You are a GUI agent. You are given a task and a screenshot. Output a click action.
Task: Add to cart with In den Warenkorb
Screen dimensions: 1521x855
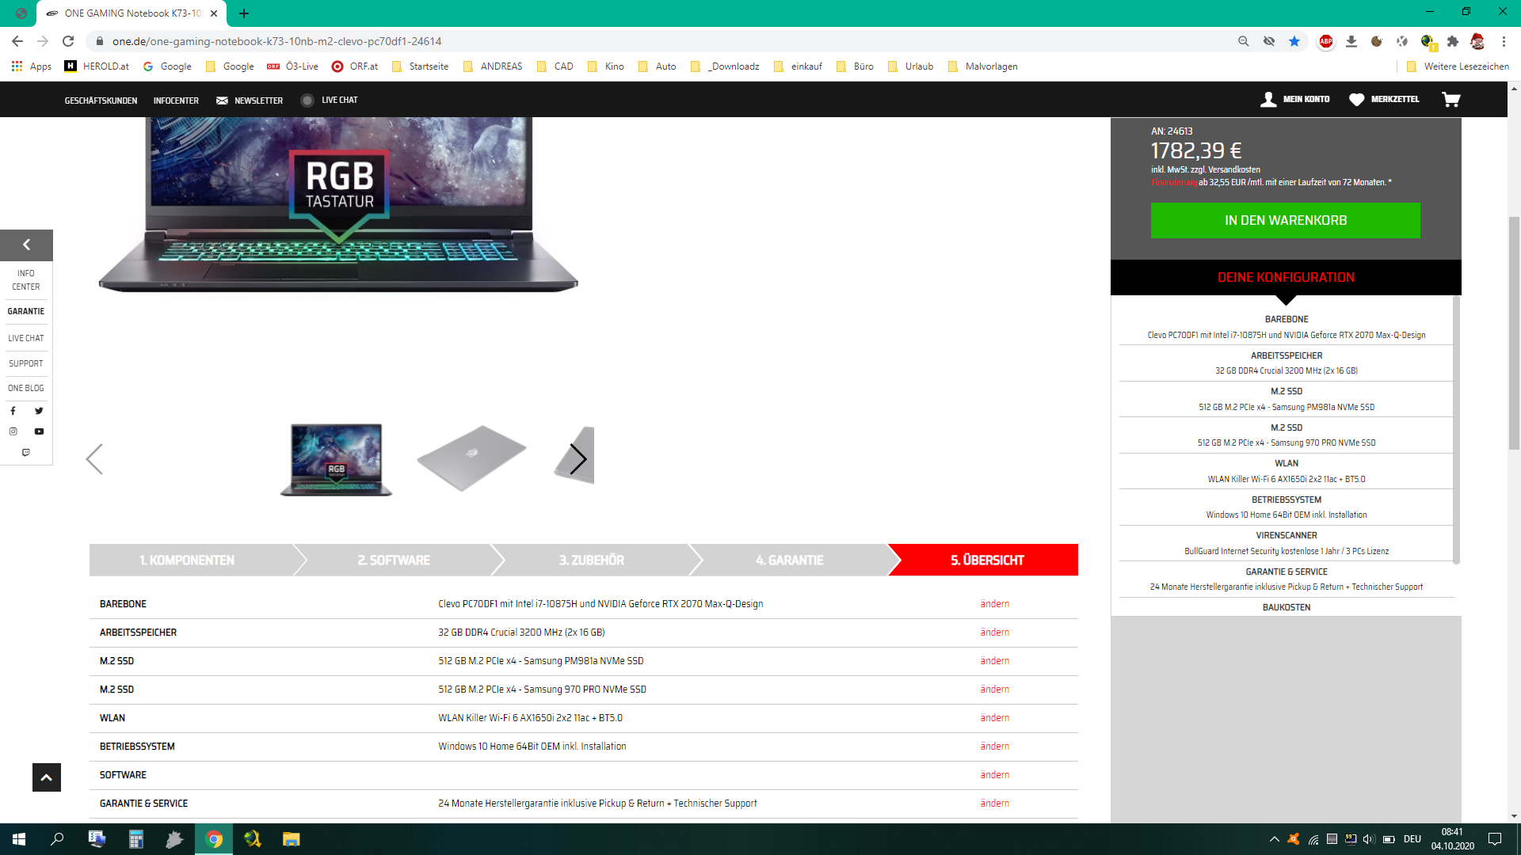pyautogui.click(x=1285, y=221)
